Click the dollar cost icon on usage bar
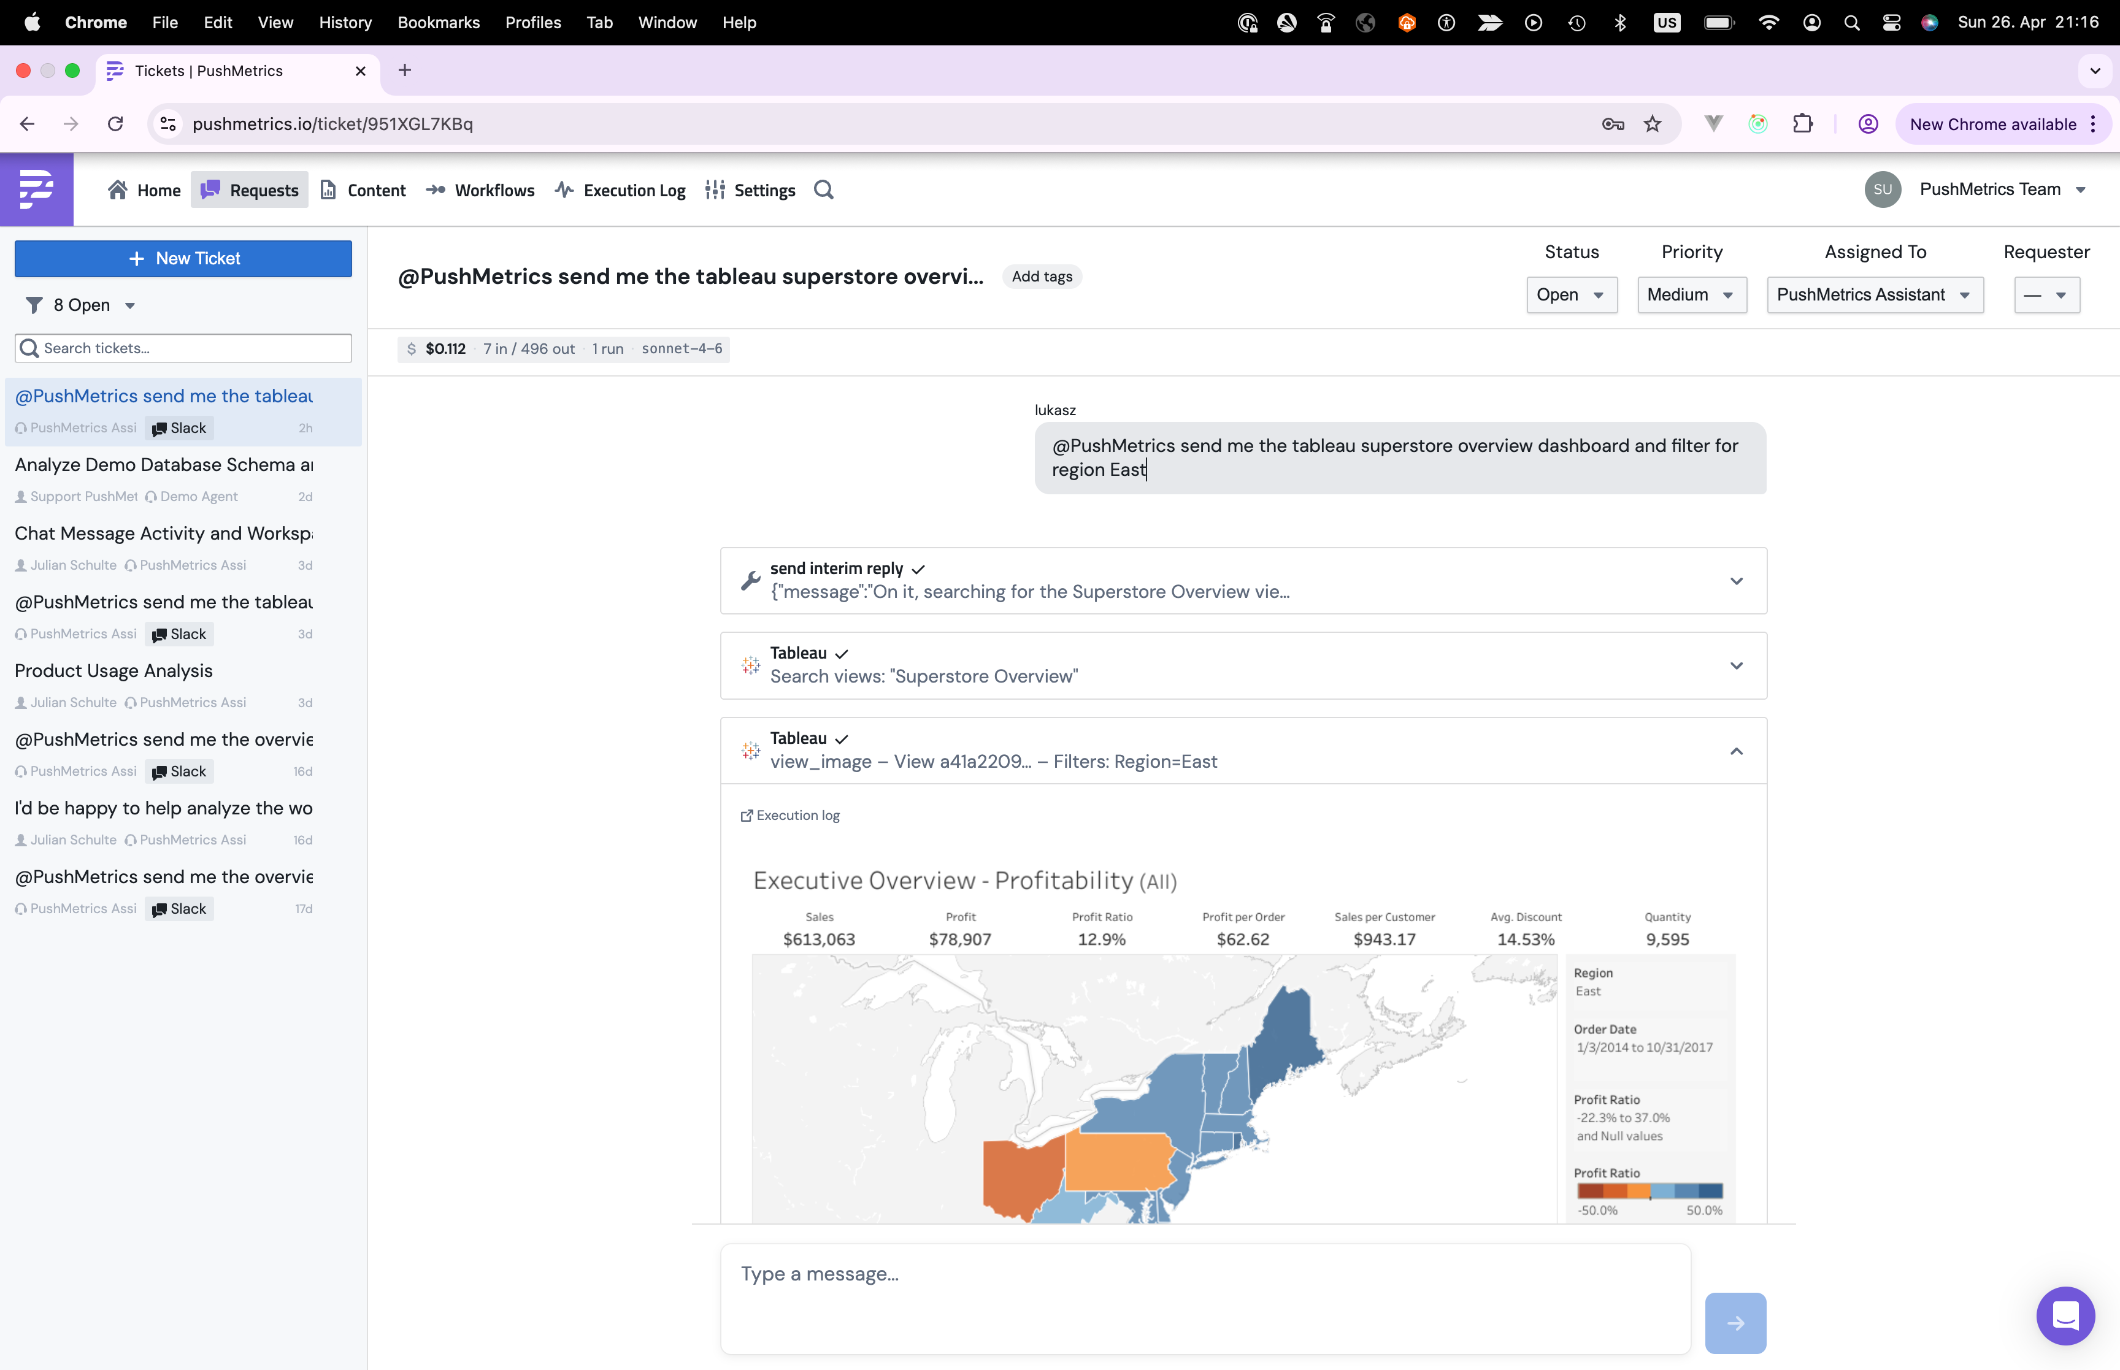Image resolution: width=2120 pixels, height=1370 pixels. [x=411, y=349]
